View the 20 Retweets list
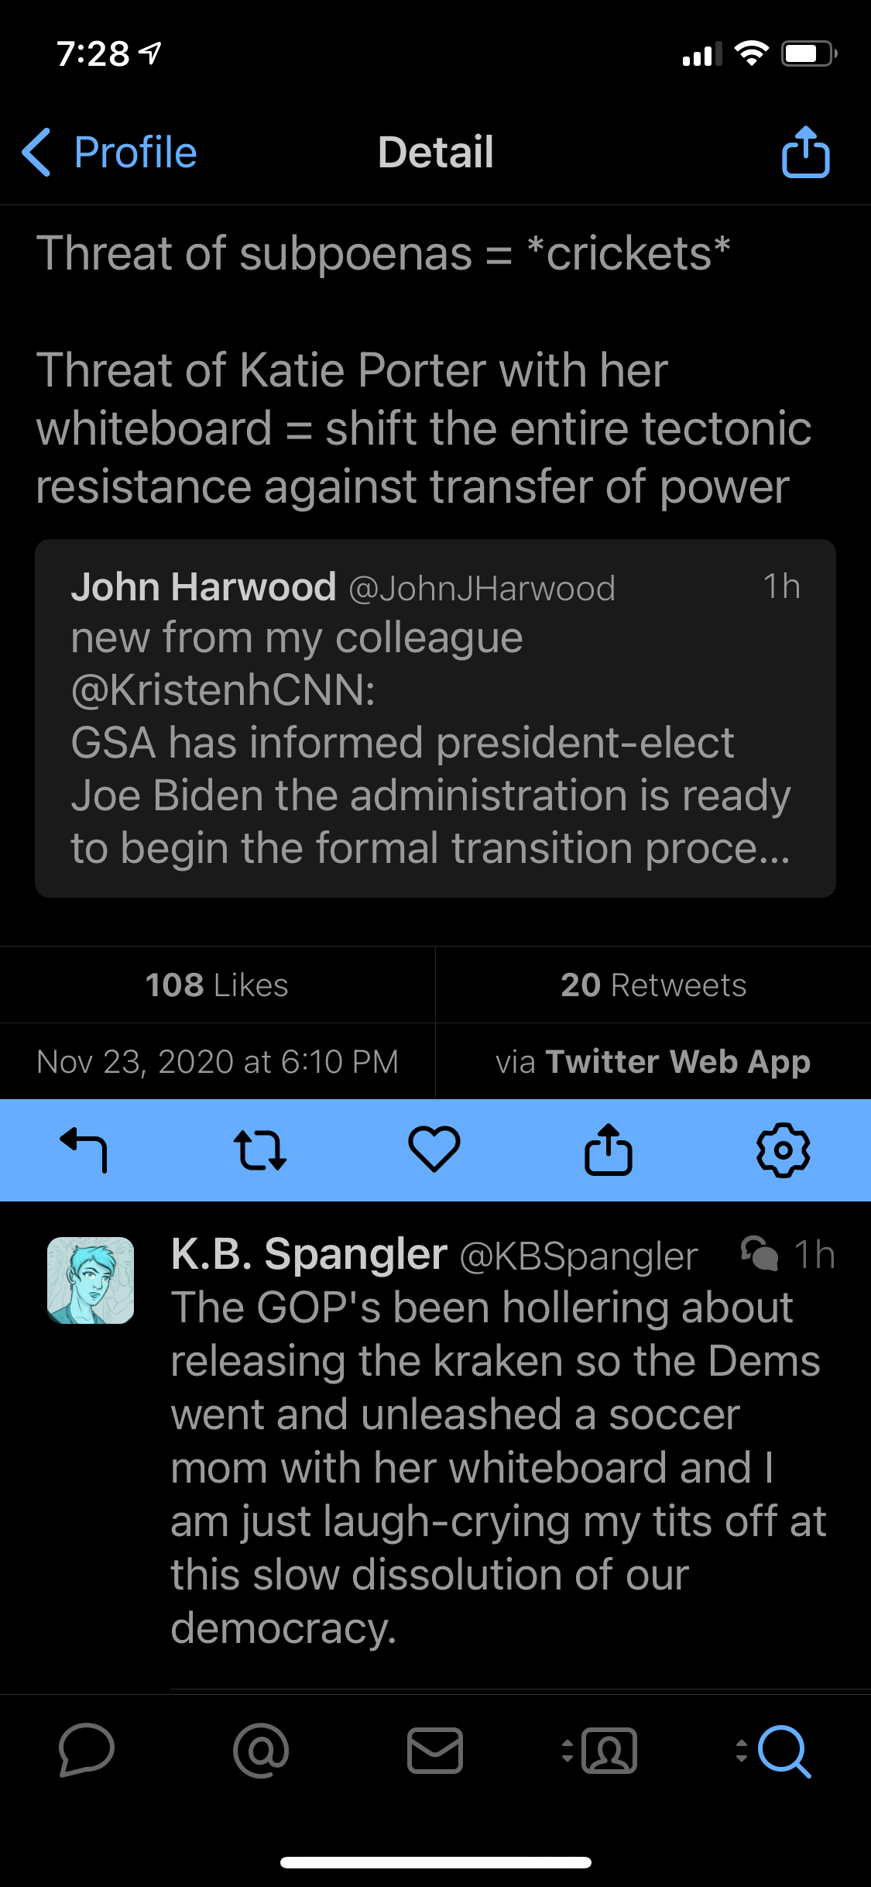Screen dimensions: 871x1887 (x=653, y=985)
